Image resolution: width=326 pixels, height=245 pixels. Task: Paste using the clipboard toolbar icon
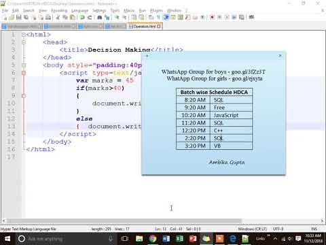pyautogui.click(x=73, y=17)
